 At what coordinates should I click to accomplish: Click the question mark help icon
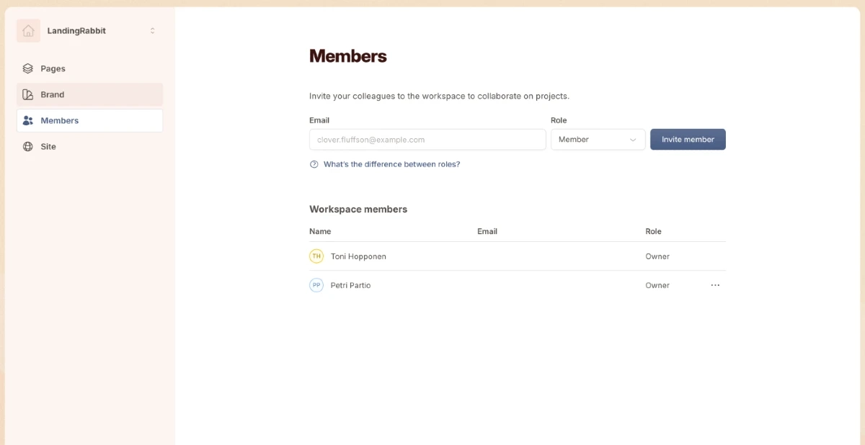coord(314,164)
